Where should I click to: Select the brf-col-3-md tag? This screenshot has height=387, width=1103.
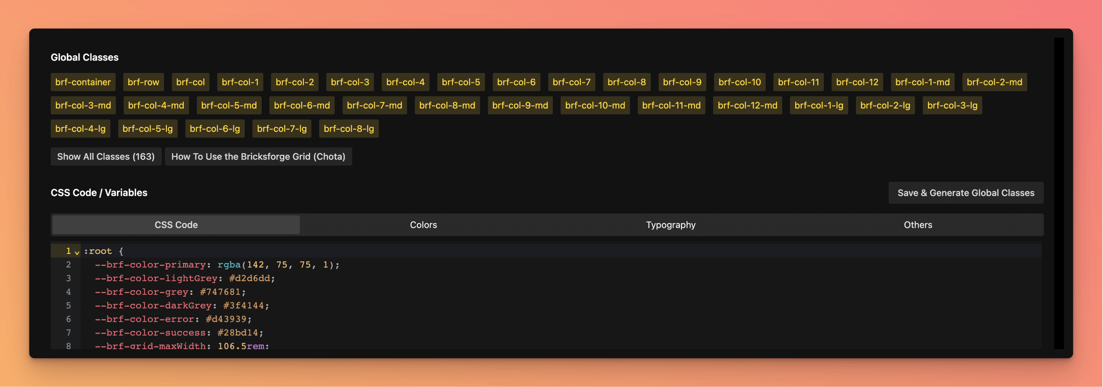83,105
